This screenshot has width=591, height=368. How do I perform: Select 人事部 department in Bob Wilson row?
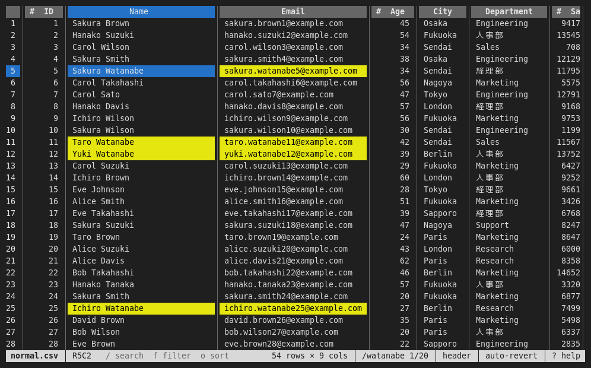click(x=509, y=332)
